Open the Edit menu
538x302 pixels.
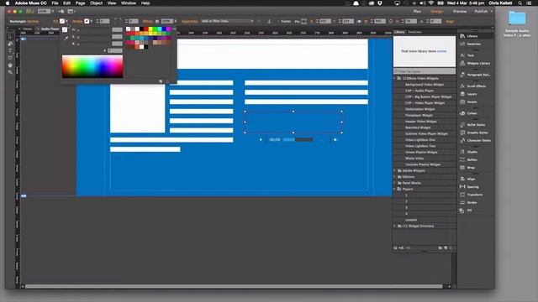(66, 3)
